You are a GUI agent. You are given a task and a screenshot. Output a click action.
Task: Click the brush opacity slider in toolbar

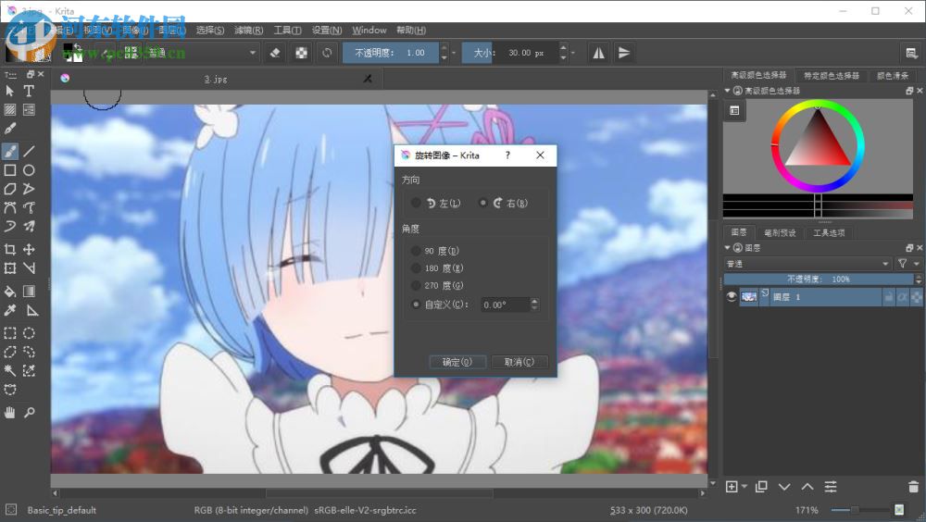pos(391,53)
